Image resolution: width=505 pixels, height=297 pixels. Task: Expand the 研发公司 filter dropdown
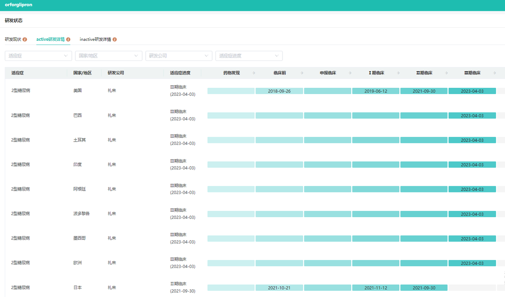[x=179, y=56]
